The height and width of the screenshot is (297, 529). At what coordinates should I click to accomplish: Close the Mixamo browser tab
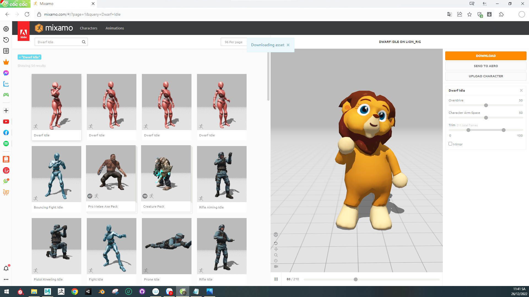click(x=93, y=4)
